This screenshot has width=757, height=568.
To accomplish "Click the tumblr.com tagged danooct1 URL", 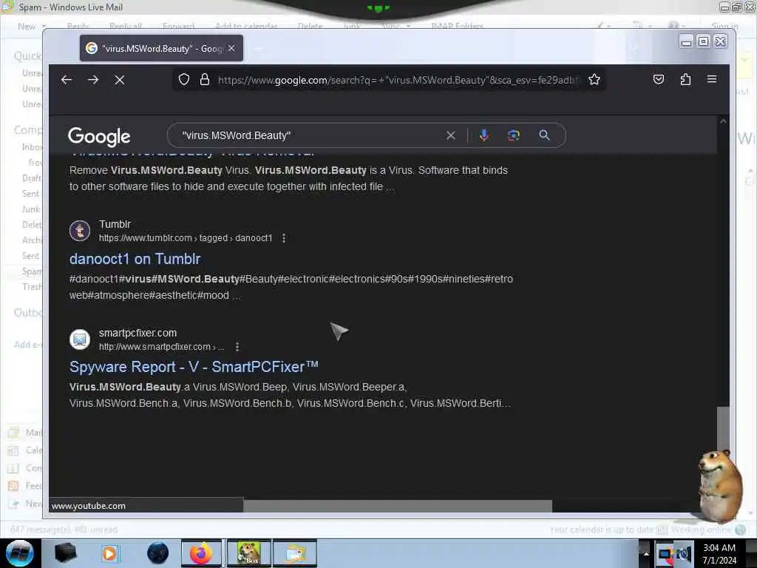I will click(186, 238).
